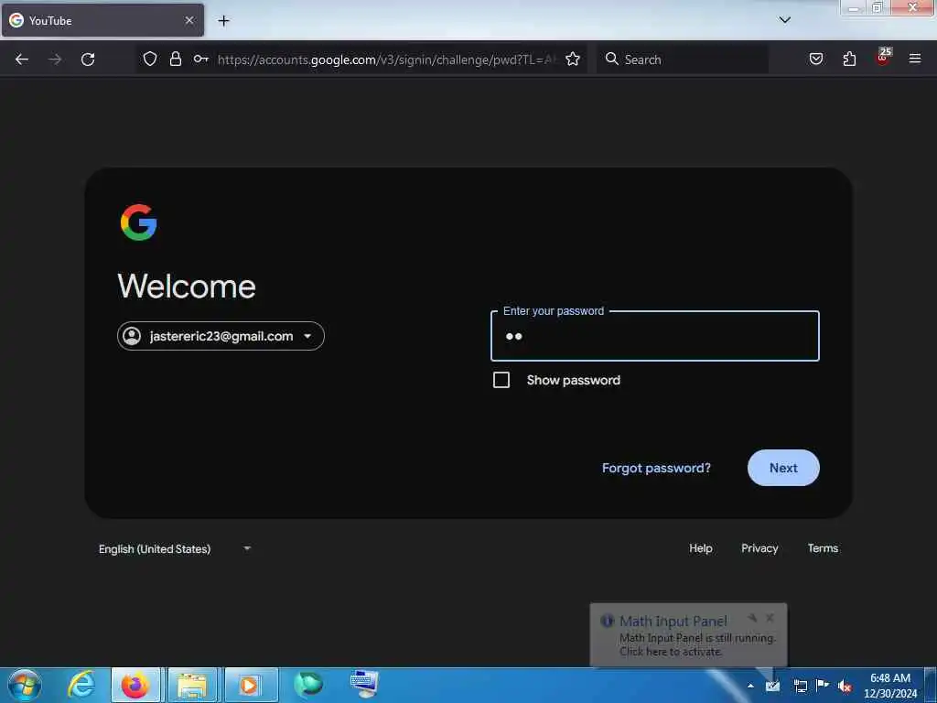Viewport: 937px width, 703px height.
Task: Click the magnifier icon in the Search box
Action: tap(611, 59)
